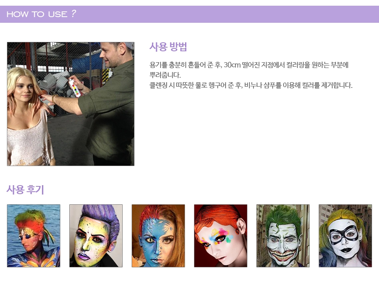Select the '사용 방법' heading
Image resolution: width=379 pixels, height=293 pixels.
coord(168,47)
